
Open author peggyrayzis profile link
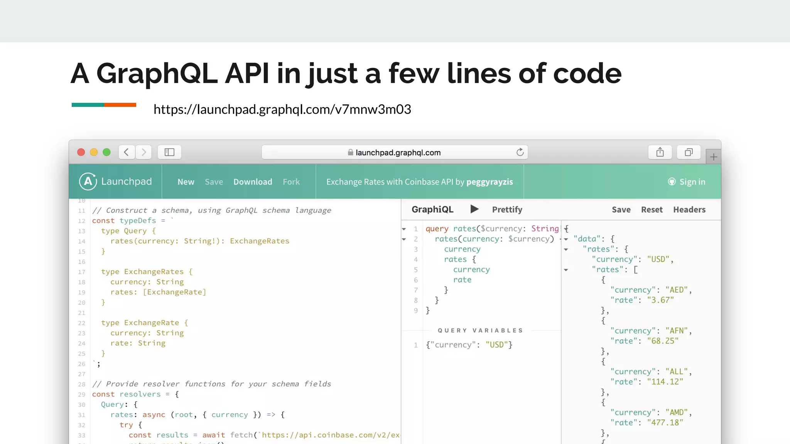tap(490, 182)
